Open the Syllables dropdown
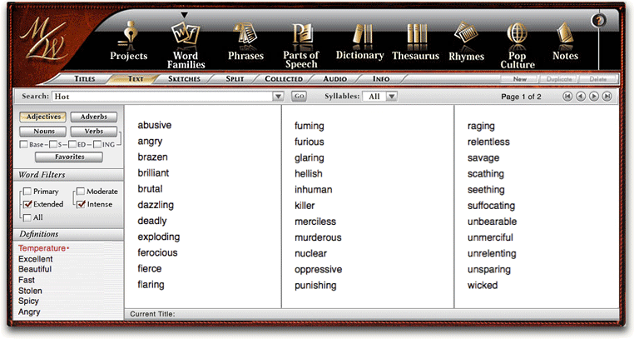The width and height of the screenshot is (634, 339). [x=391, y=97]
